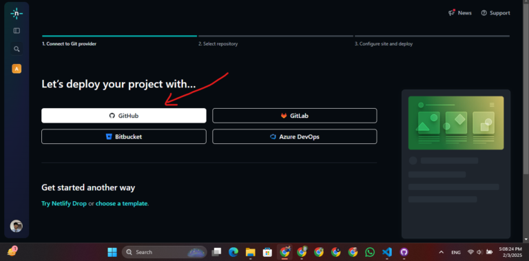Open the sidebar search icon
529x261 pixels.
coord(17,49)
